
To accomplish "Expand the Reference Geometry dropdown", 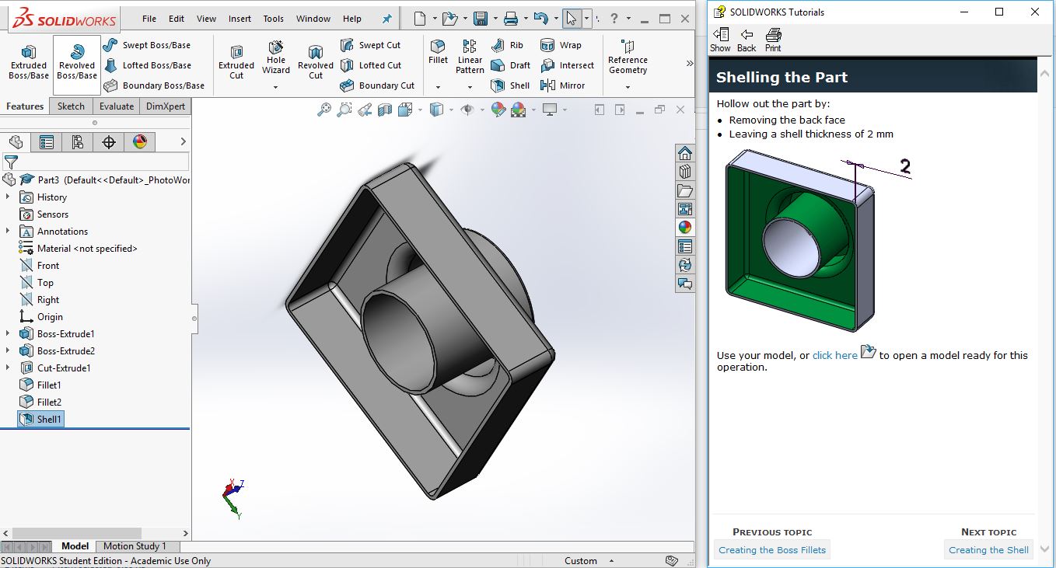I will point(628,87).
